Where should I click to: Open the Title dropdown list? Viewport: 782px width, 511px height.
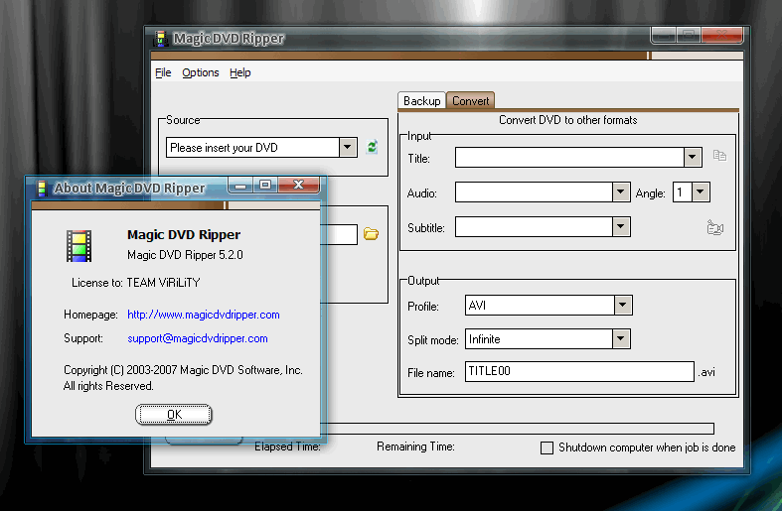pos(693,158)
